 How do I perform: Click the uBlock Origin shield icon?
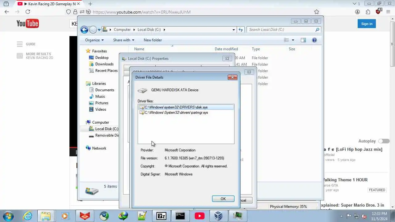pyautogui.click(x=378, y=11)
